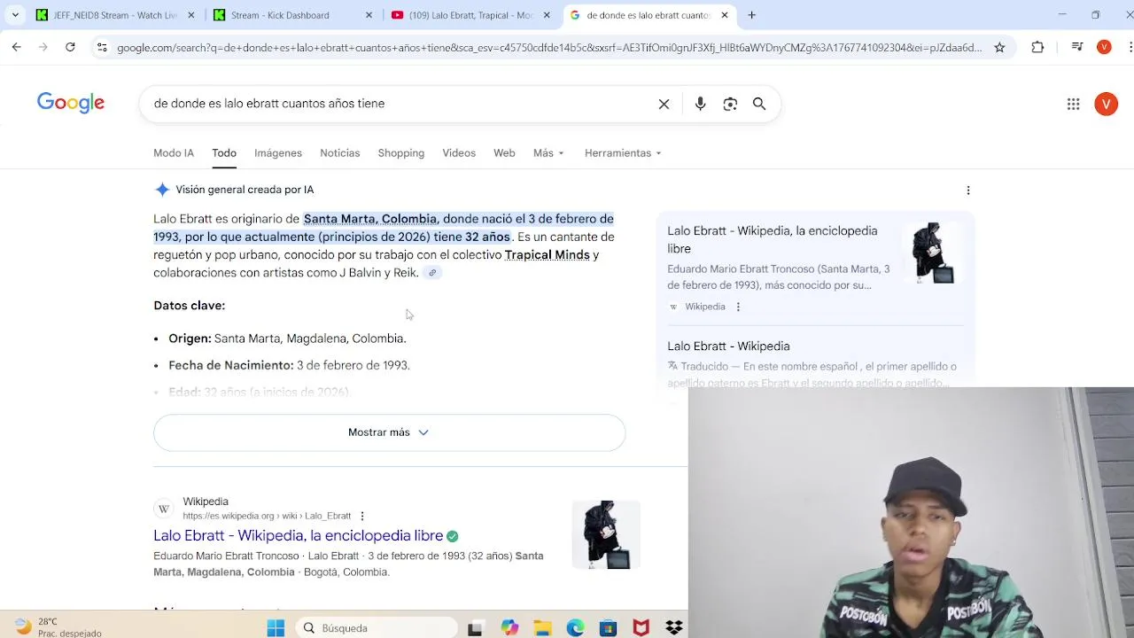
Task: Open options for Wikipedia source card
Action: tap(738, 307)
